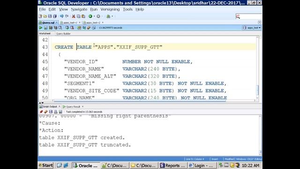This screenshot has width=300, height=169.
Task: Click the SQL Worksheet connection icon in toolbar
Action: [x=108, y=16]
